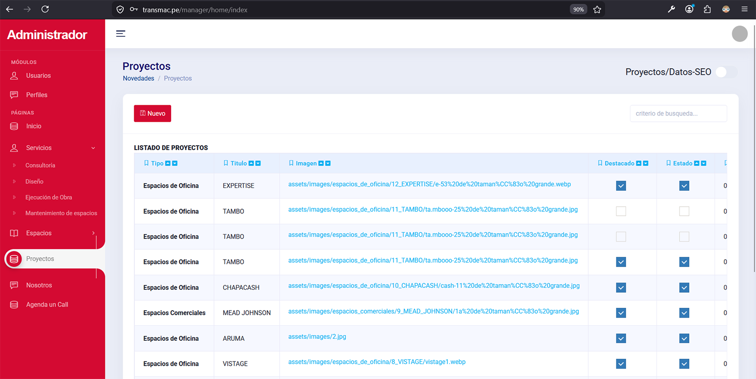The image size is (756, 379).
Task: Uncheck Estado for the EXPERTISE row
Action: click(x=684, y=186)
